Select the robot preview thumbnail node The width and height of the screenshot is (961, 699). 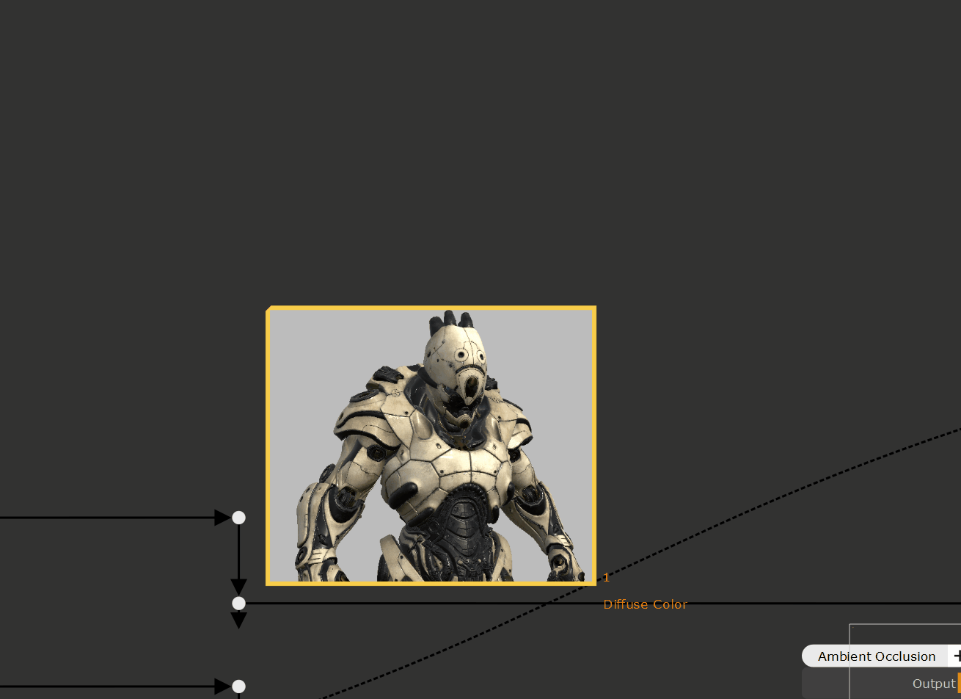click(x=431, y=446)
